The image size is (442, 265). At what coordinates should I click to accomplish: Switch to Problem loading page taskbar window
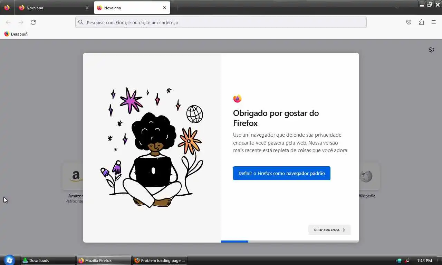[x=160, y=261]
